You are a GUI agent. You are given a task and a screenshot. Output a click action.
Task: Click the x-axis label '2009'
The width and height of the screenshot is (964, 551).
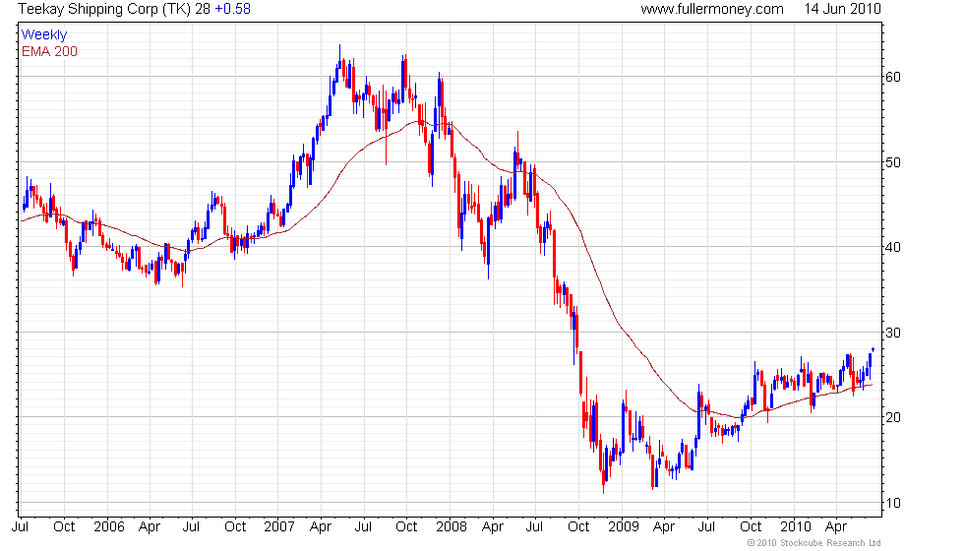point(624,527)
